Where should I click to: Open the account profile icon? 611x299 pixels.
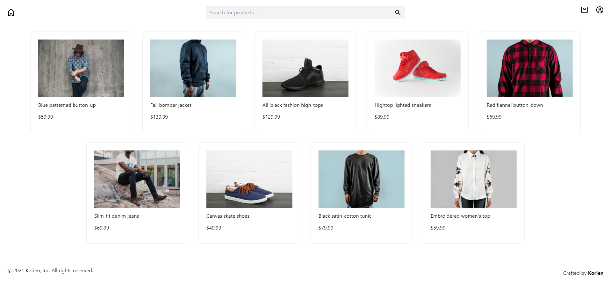pyautogui.click(x=600, y=10)
